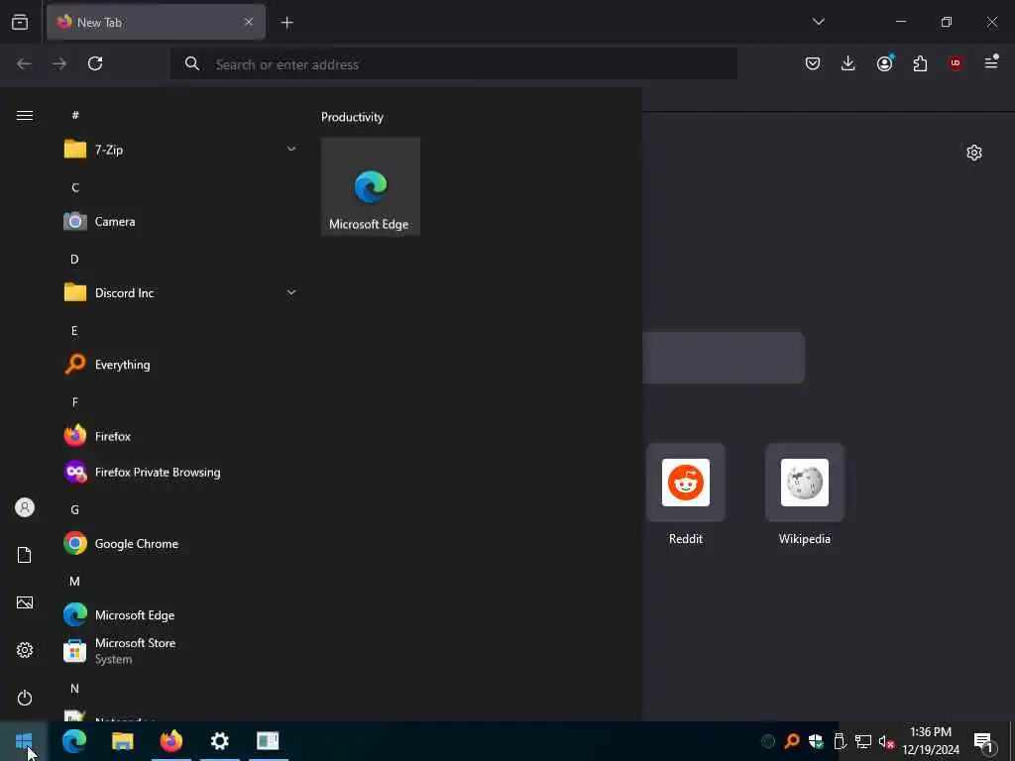
Task: Expand the Start menu navigation hamburger
Action: coord(25,115)
